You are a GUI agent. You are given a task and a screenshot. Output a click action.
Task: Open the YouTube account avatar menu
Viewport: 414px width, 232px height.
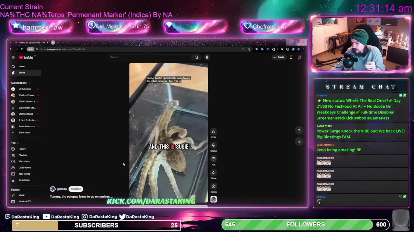pos(300,57)
